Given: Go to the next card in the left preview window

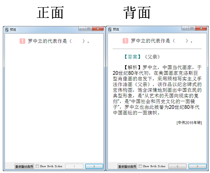Looking at the screenshot, I should pyautogui.click(x=94, y=166).
